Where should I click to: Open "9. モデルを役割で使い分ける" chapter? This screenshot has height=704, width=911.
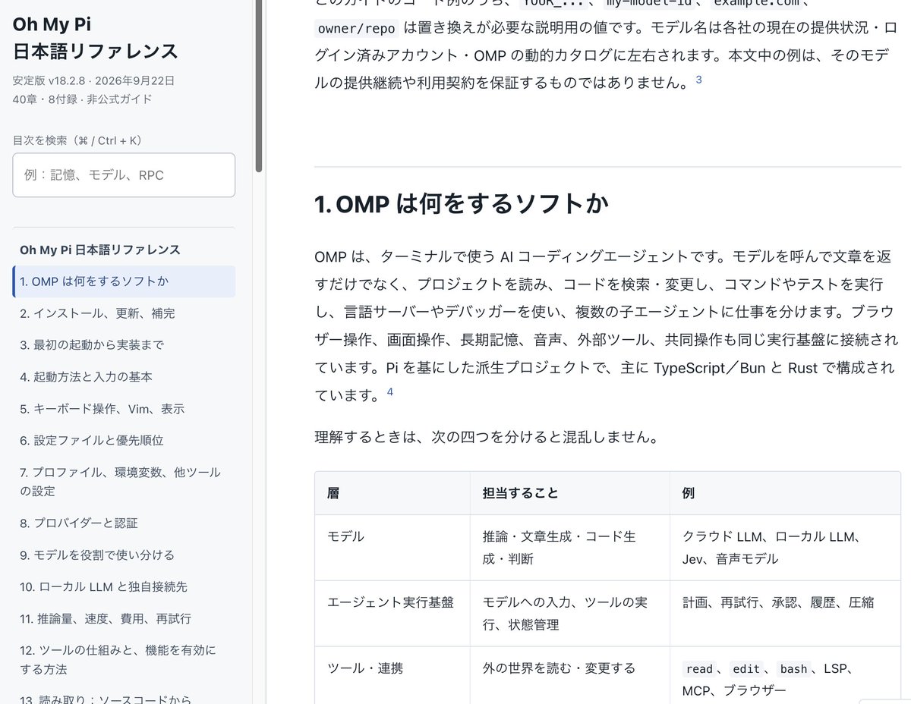pyautogui.click(x=124, y=555)
